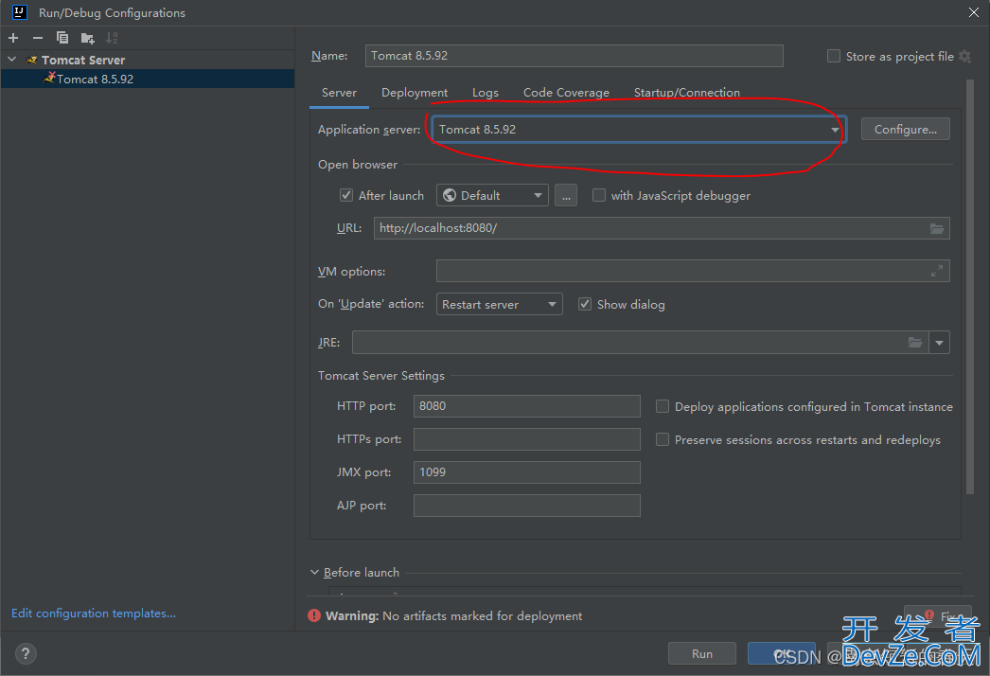Save configuration into a new folder
Image resolution: width=990 pixels, height=676 pixels.
(87, 39)
